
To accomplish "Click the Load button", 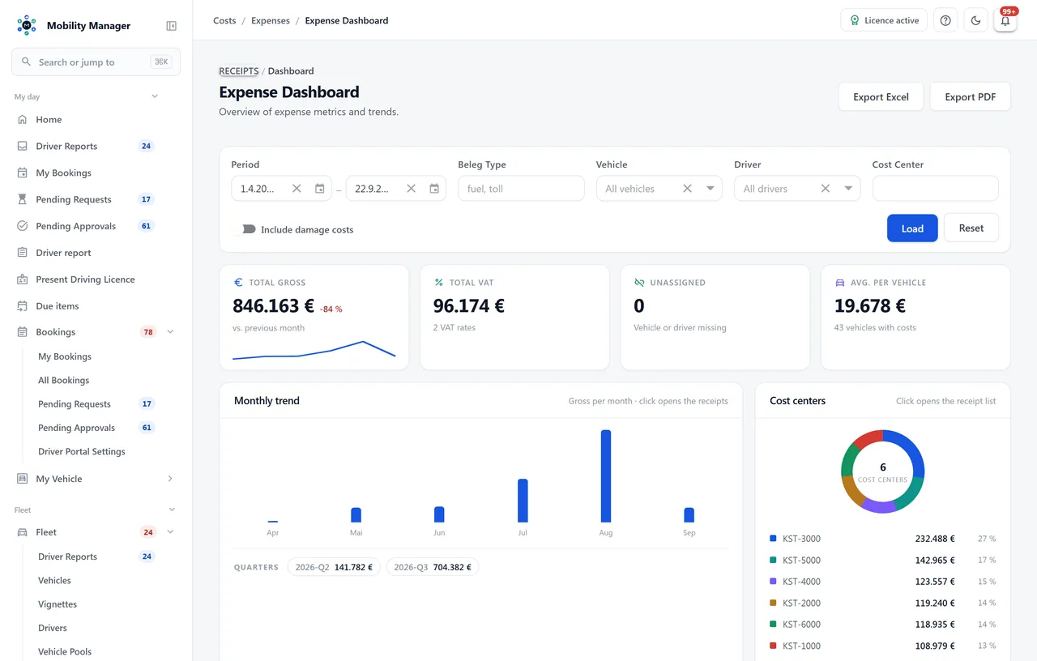I will click(912, 228).
